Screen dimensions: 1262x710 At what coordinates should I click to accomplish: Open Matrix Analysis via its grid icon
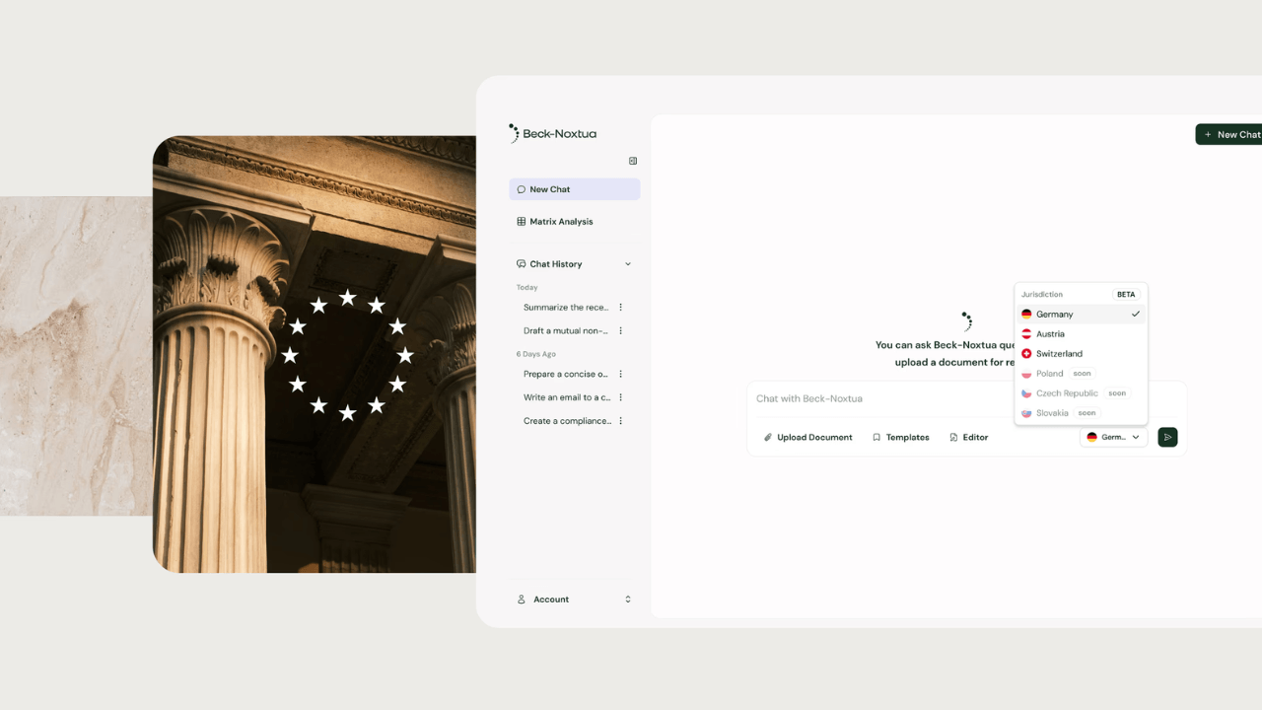tap(521, 221)
